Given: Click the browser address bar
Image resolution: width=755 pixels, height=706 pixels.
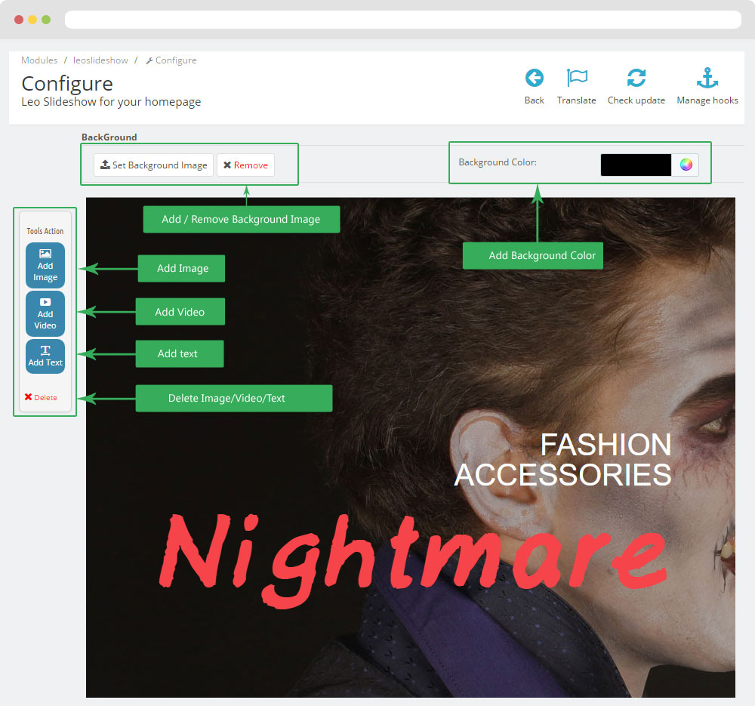Looking at the screenshot, I should tap(403, 20).
